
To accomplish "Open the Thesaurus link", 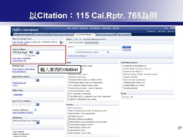I will point(127,50).
